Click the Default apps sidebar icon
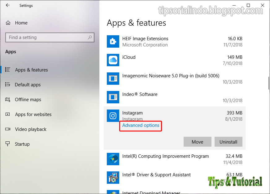Screen dimensions: 270x194 click(8, 84)
